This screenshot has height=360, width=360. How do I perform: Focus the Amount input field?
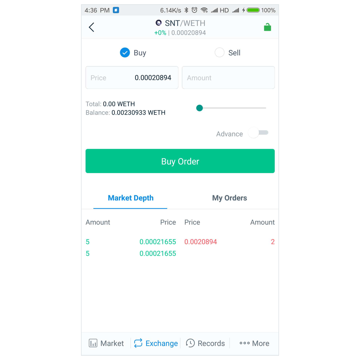pos(228,78)
